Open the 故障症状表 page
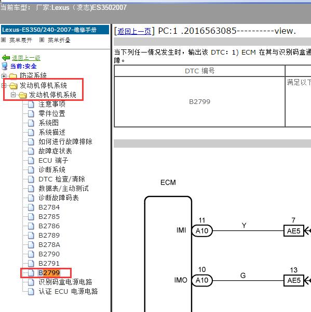This screenshot has width=311, height=312. point(55,151)
